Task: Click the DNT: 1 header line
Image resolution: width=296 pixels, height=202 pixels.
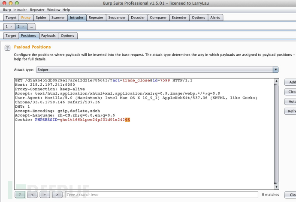Action: click(x=22, y=107)
